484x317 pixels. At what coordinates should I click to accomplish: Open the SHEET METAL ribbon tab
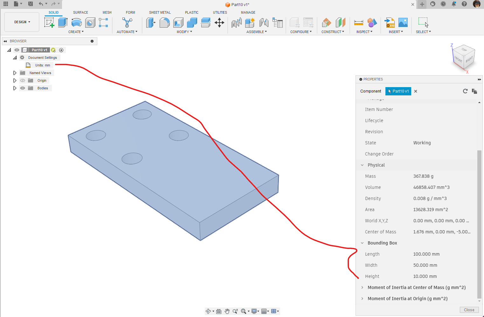(160, 12)
